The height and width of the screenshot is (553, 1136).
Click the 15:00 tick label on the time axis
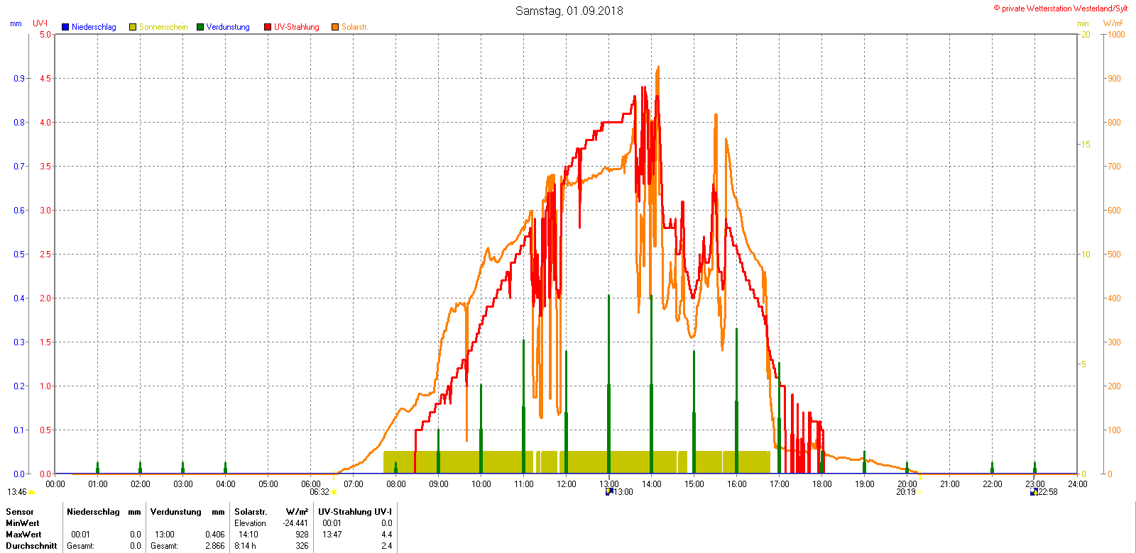click(x=694, y=484)
